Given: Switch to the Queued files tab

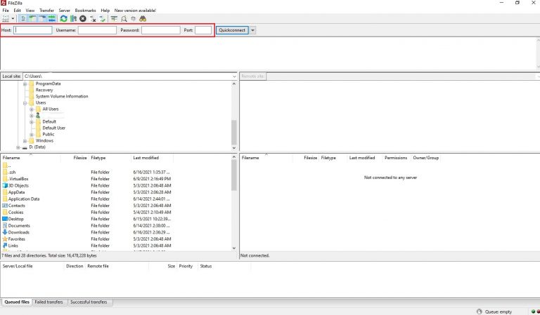Looking at the screenshot, I should pyautogui.click(x=17, y=302).
